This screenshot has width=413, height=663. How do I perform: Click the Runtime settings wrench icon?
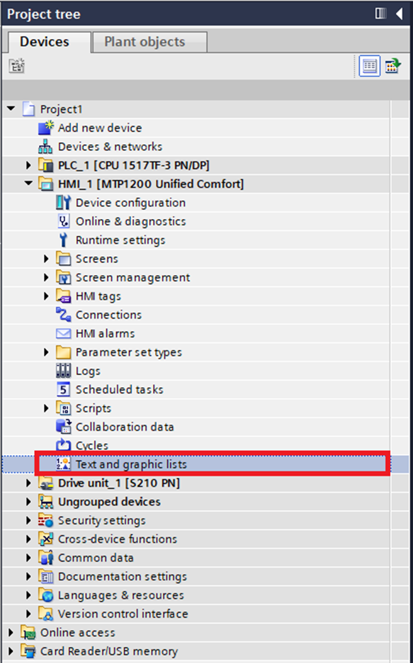[x=64, y=240]
